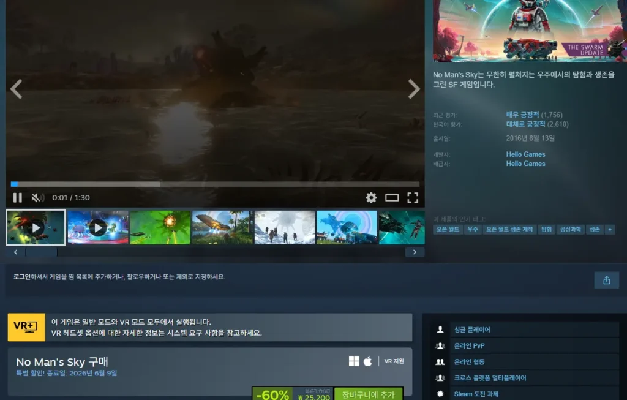Click the 로그인 login link
The height and width of the screenshot is (400, 627).
click(22, 277)
